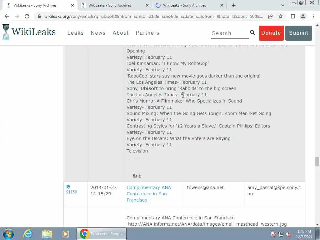
Task: Select the Chrome WikiLeaks taskbar button
Action: [102, 234]
